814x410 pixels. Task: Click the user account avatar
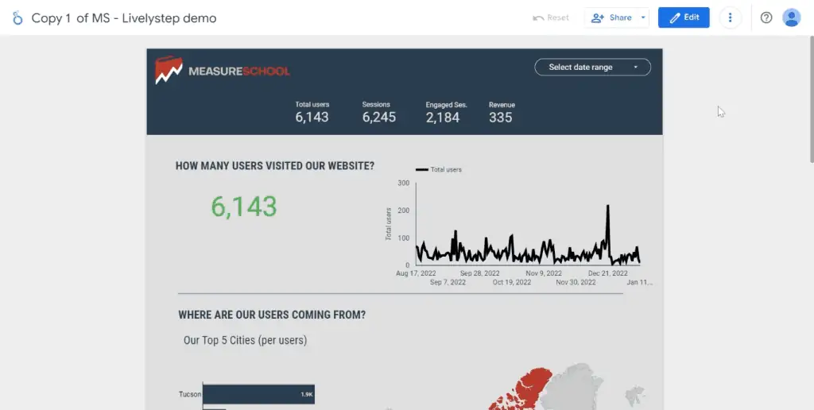tap(791, 17)
